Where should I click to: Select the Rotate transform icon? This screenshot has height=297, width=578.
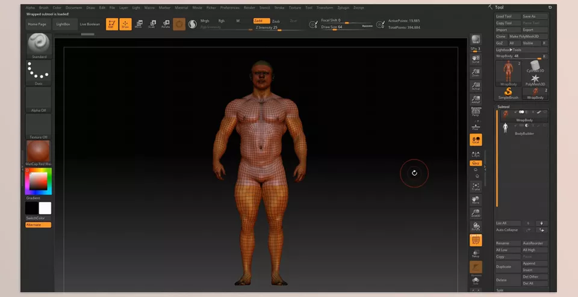pyautogui.click(x=166, y=24)
